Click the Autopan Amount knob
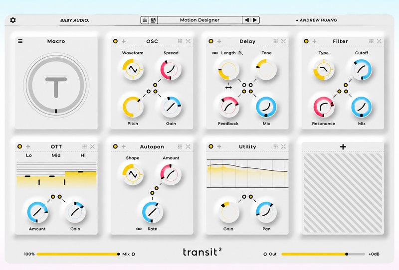The height and width of the screenshot is (270, 399). [x=171, y=174]
